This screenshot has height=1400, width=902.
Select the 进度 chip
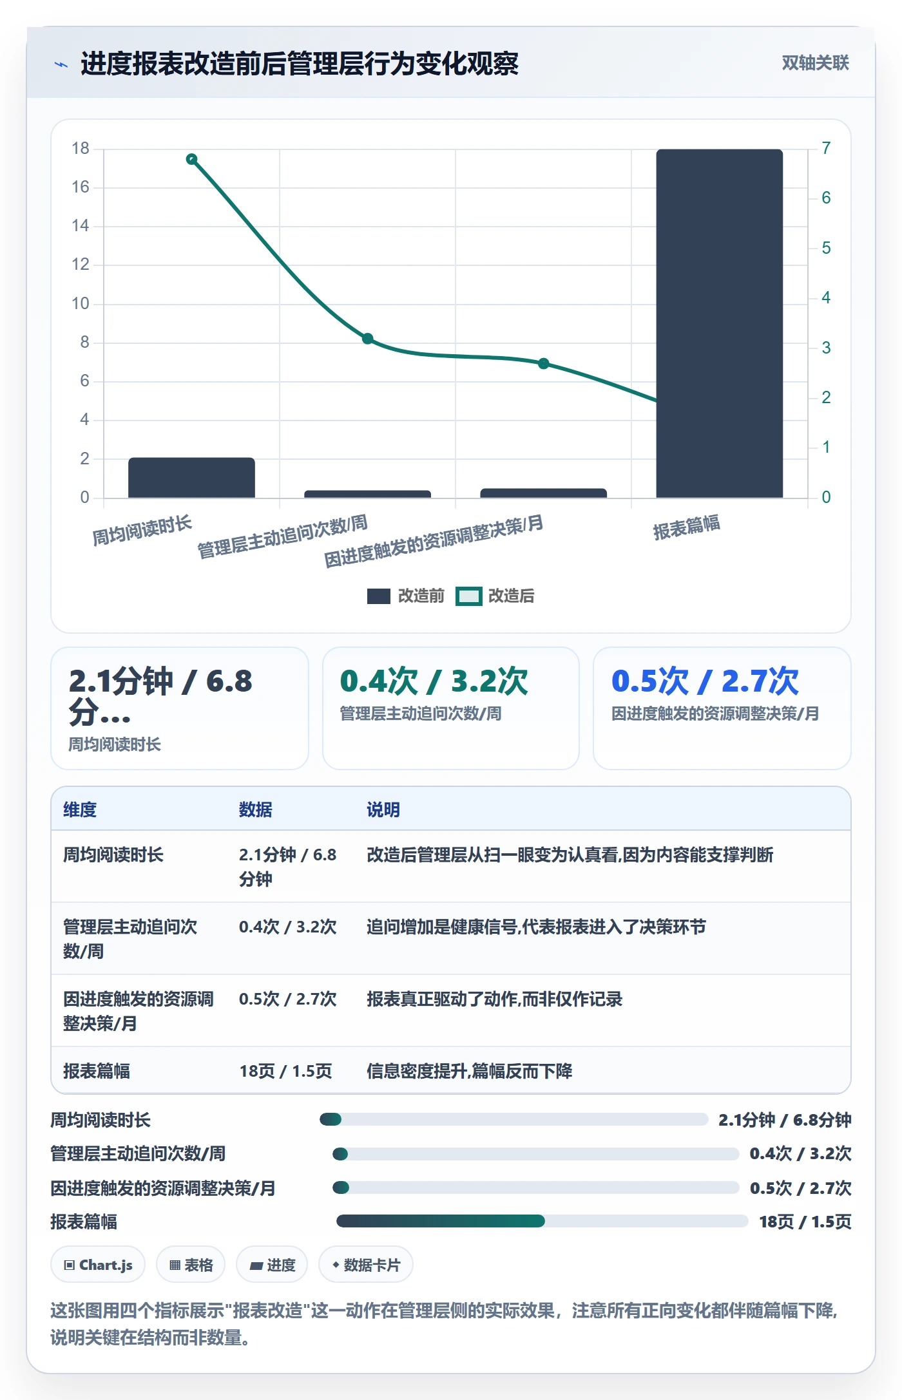coord(272,1265)
